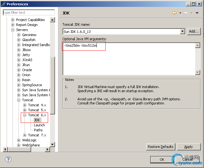The width and height of the screenshot is (204, 168).
Task: Close the Preferences window
Action: click(x=199, y=4)
